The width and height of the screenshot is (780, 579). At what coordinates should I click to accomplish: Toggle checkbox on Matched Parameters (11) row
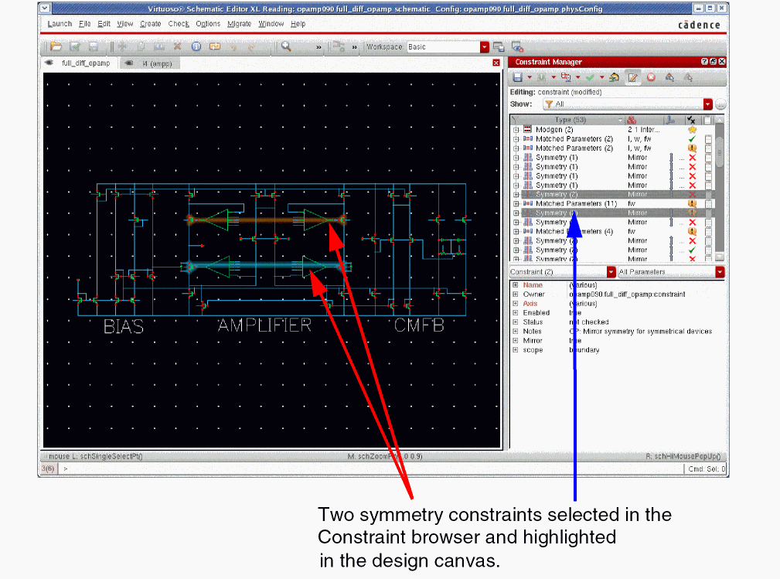pyautogui.click(x=708, y=204)
